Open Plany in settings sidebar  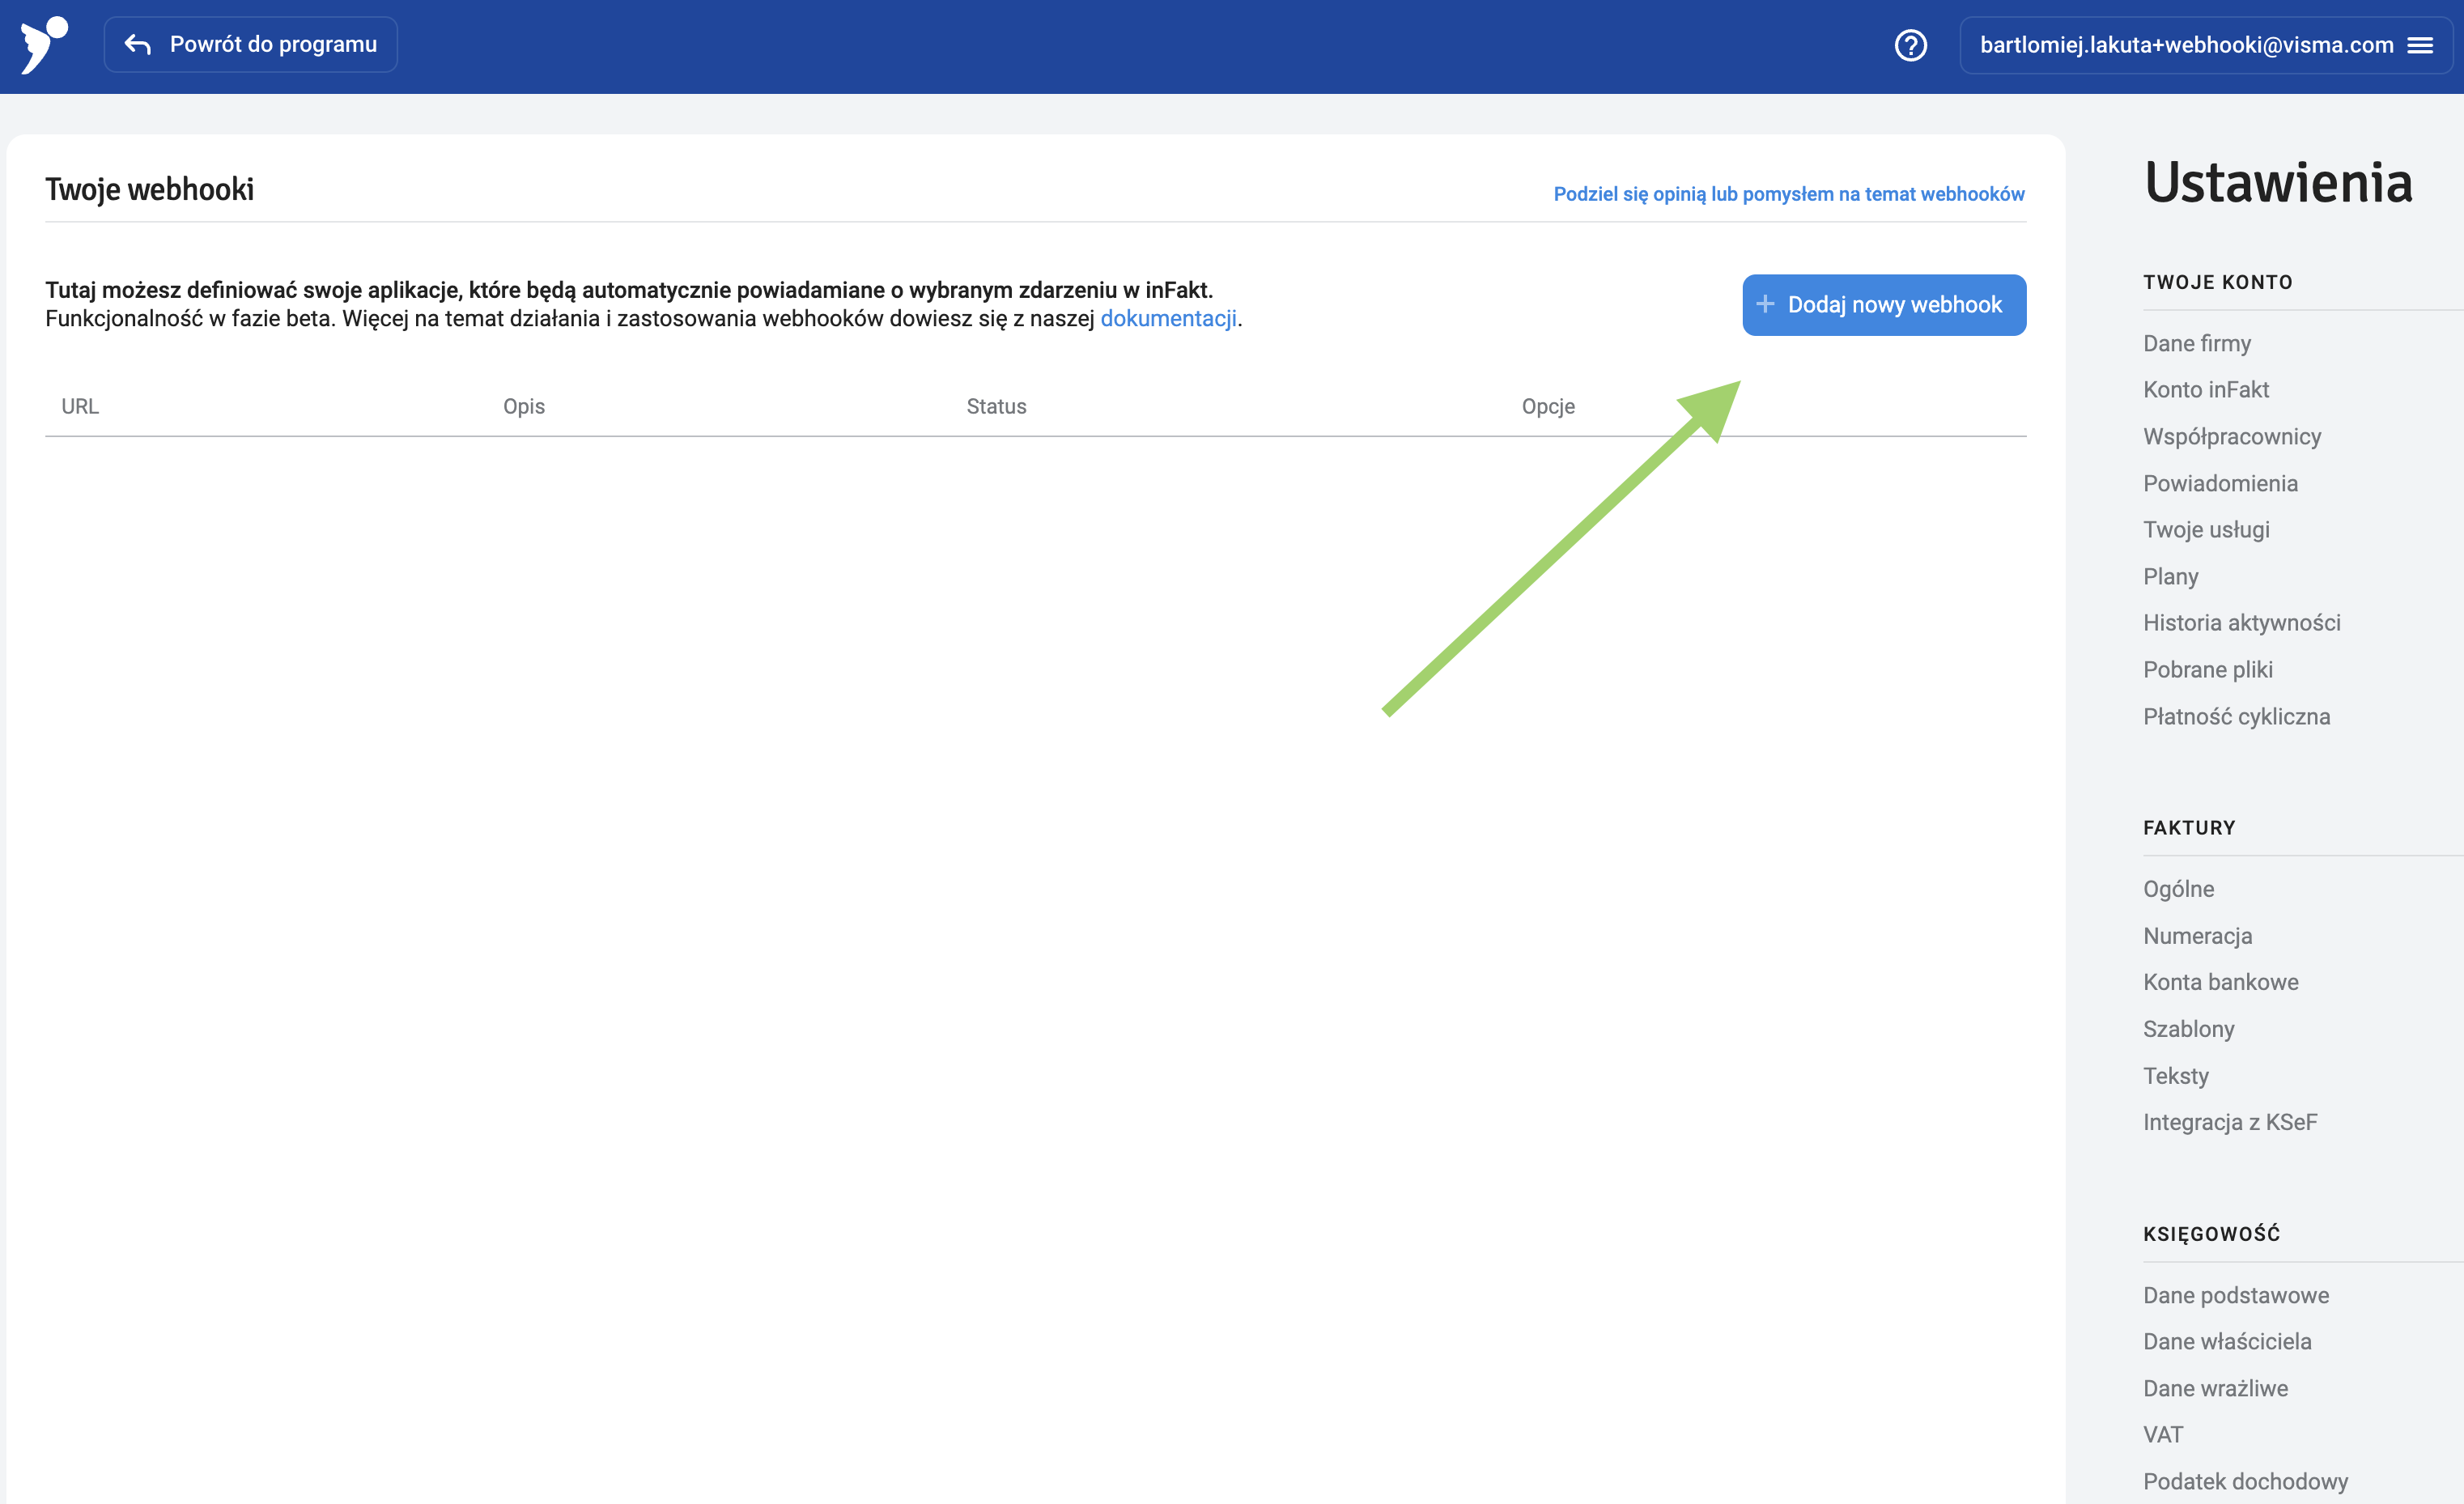2170,576
